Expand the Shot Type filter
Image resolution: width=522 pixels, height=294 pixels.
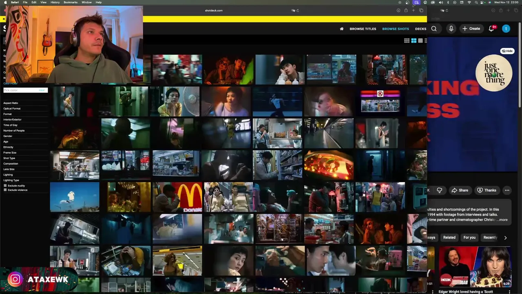9,158
